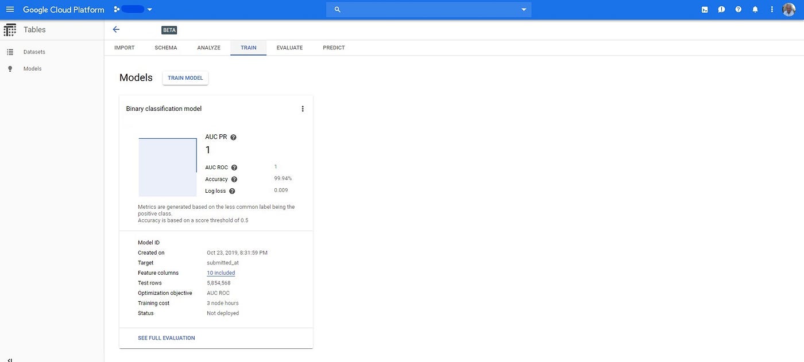Screen dimensions: 804x362
Task: Select the Models icon in left sidebar
Action: (9, 68)
